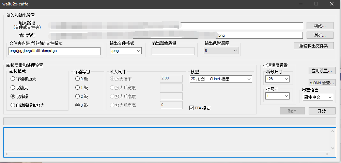Open the 界面语言 简体中文 dropdown
Screen dimensions: 341x163
click(x=318, y=97)
